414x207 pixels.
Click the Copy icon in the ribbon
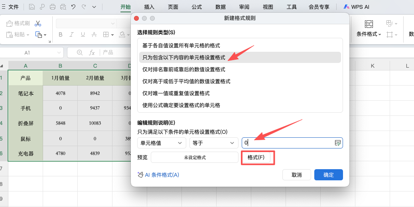(x=39, y=35)
